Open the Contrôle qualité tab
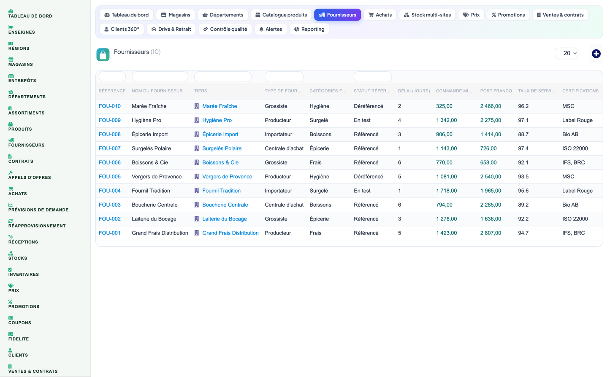This screenshot has width=610, height=377. 225,29
